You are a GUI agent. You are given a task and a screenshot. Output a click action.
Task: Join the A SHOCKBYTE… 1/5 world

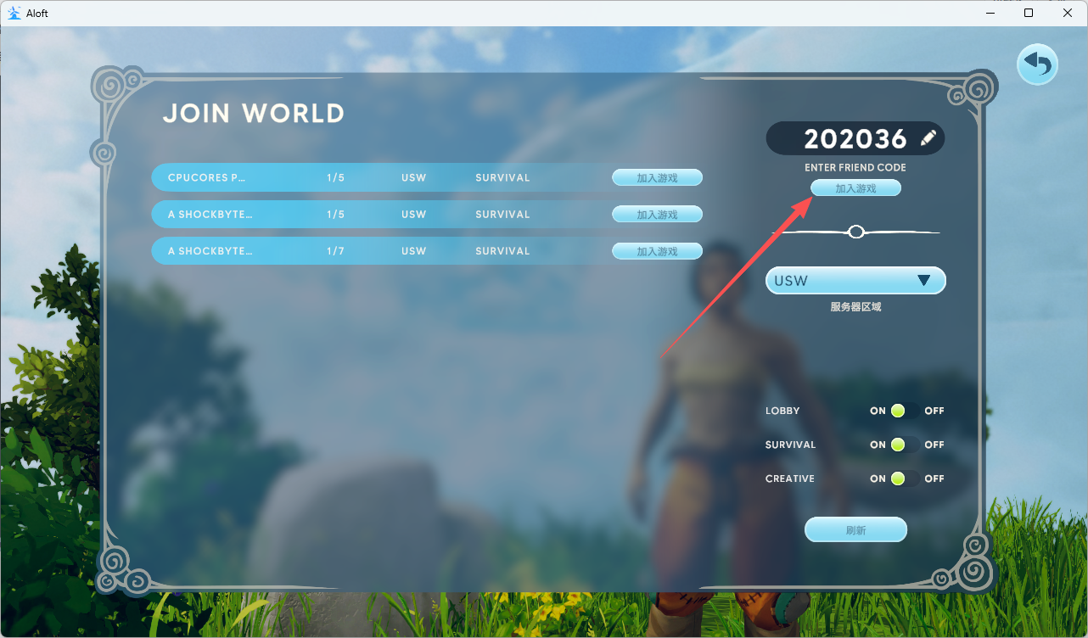point(657,214)
